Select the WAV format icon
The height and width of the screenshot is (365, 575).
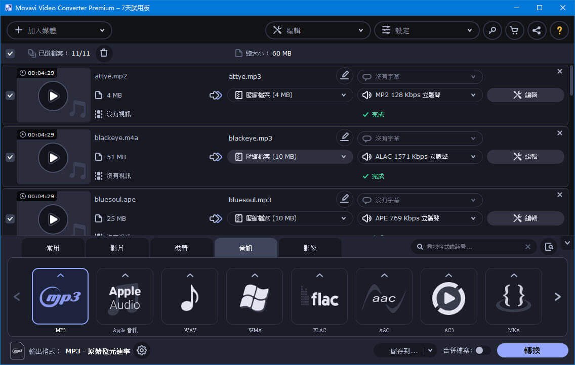click(190, 296)
